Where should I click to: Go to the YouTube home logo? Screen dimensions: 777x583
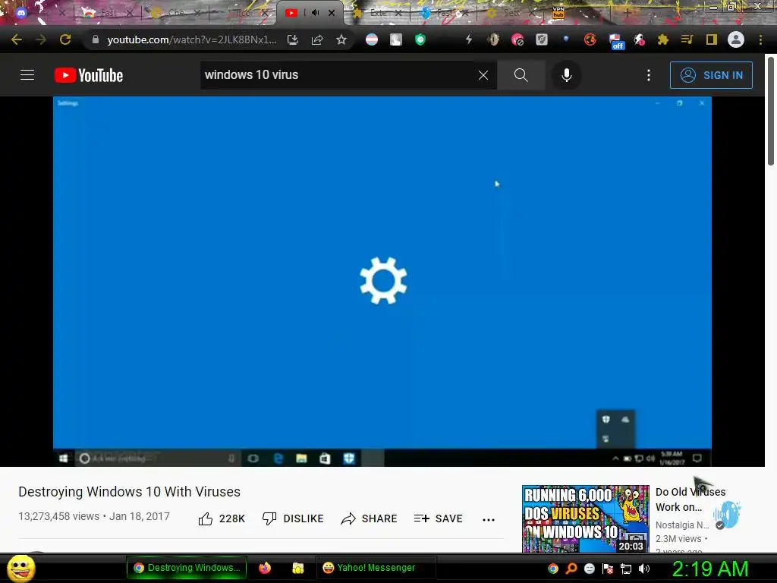[x=89, y=75]
